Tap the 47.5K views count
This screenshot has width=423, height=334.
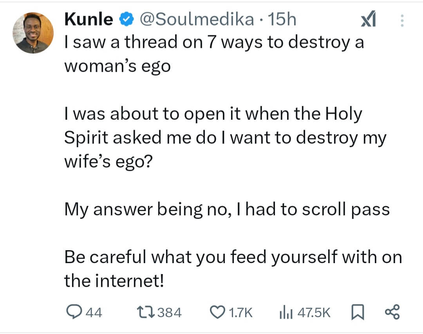(x=314, y=312)
